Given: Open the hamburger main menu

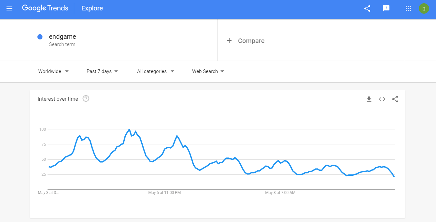Looking at the screenshot, I should click(9, 8).
